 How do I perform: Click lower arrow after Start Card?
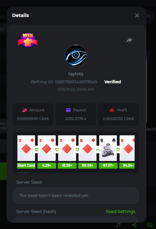tap(37, 150)
